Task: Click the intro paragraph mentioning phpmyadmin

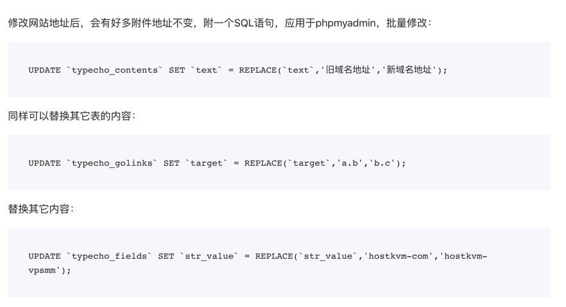Action: [x=219, y=23]
